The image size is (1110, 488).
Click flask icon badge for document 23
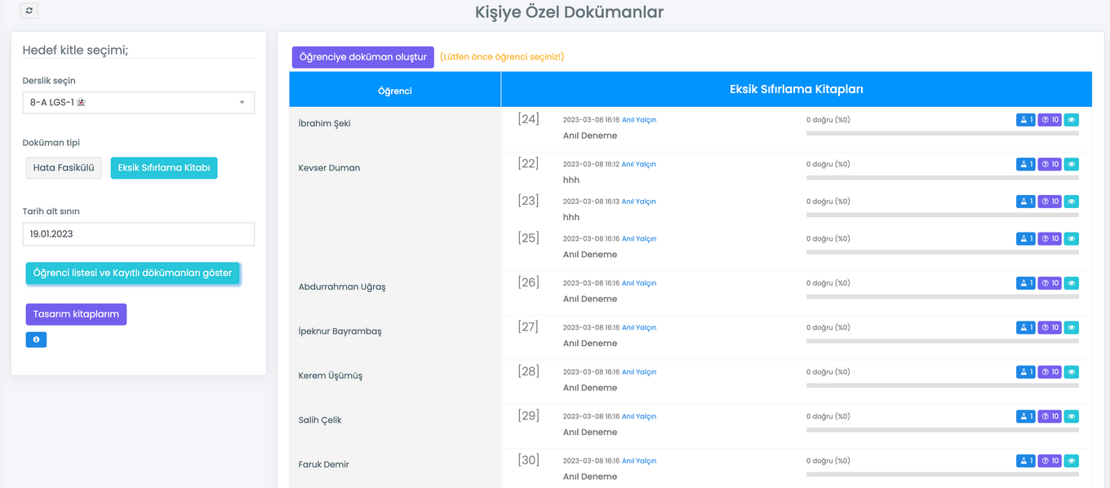(x=1025, y=202)
